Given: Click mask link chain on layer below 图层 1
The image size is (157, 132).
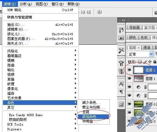Looking at the screenshot, I should 145,87.
